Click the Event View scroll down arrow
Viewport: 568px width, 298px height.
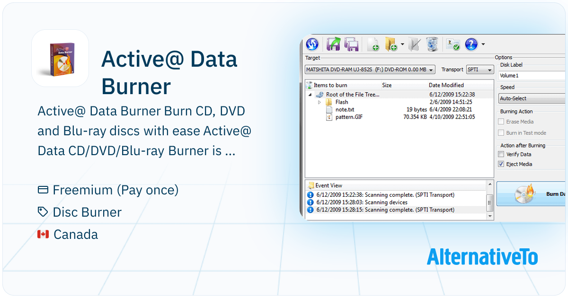(490, 216)
